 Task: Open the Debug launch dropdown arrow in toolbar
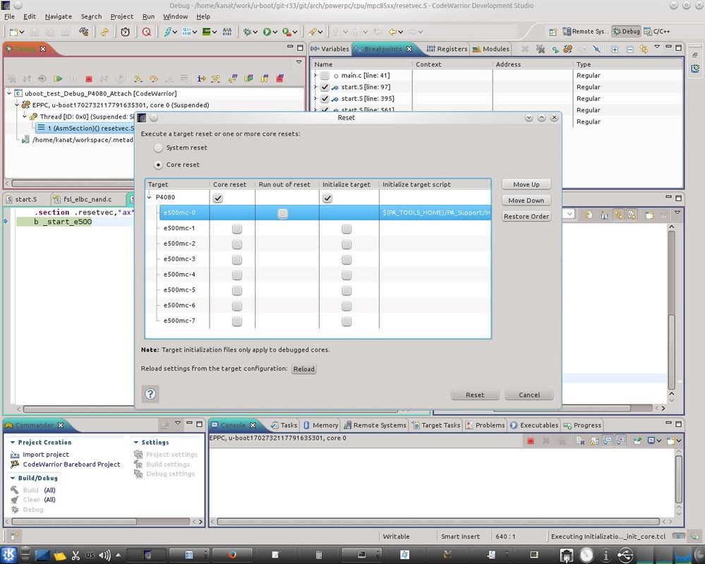tap(255, 32)
